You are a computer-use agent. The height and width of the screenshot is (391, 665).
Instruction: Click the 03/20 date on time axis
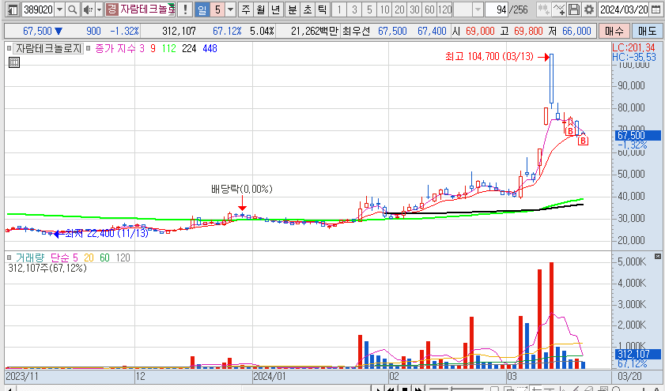[x=629, y=376]
